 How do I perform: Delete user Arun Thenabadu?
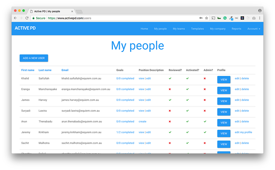245,122
